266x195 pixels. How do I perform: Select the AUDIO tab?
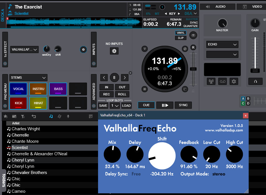[x=217, y=6]
